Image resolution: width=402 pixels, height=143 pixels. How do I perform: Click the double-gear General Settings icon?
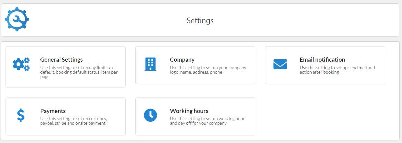[x=21, y=64]
